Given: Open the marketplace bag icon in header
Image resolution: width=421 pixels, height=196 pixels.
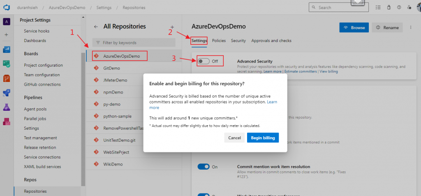Looking at the screenshot, I should (x=389, y=7).
